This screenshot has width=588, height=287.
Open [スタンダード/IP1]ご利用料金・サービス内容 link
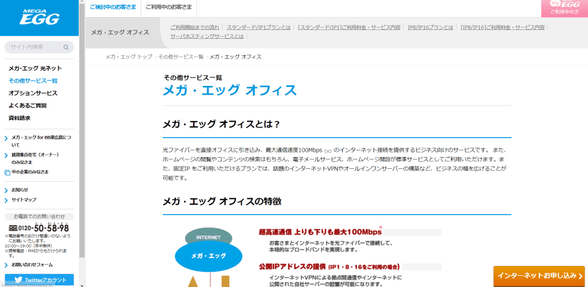pos(349,28)
